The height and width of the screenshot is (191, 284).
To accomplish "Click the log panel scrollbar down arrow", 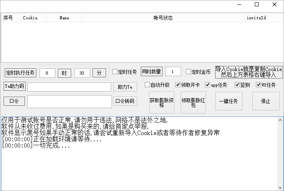I will click(x=280, y=187).
